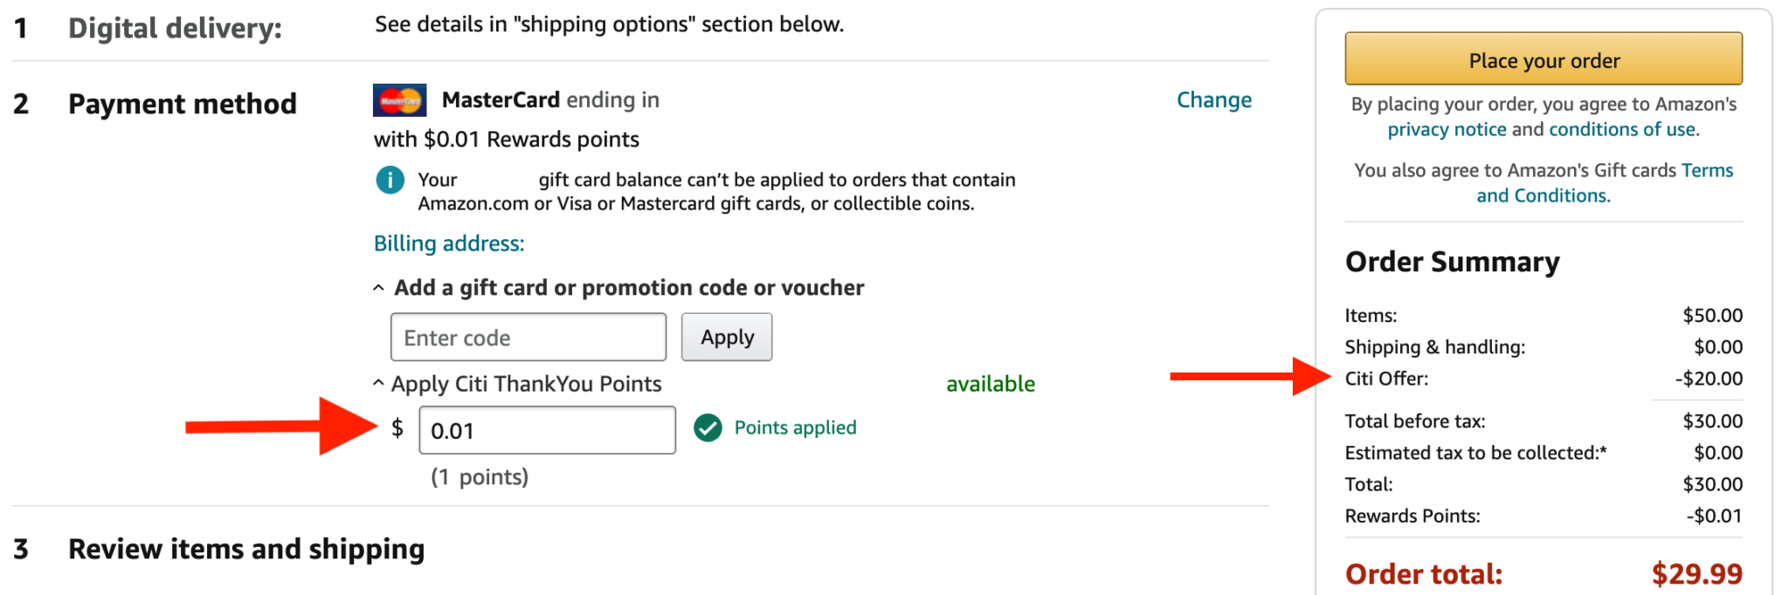Click the Order total amount
Screen dimensions: 1789x595
(1696, 573)
